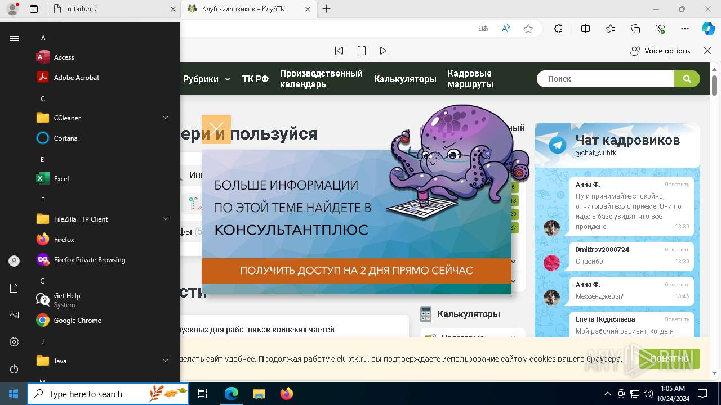The height and width of the screenshot is (405, 721).
Task: Show hidden system tray icons
Action: coord(607,394)
